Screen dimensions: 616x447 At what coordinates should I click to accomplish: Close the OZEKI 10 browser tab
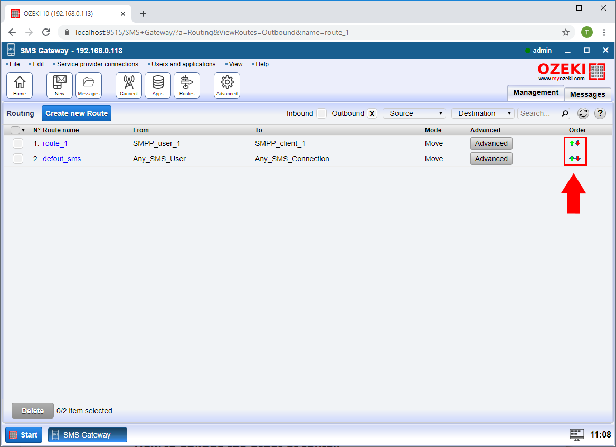123,14
